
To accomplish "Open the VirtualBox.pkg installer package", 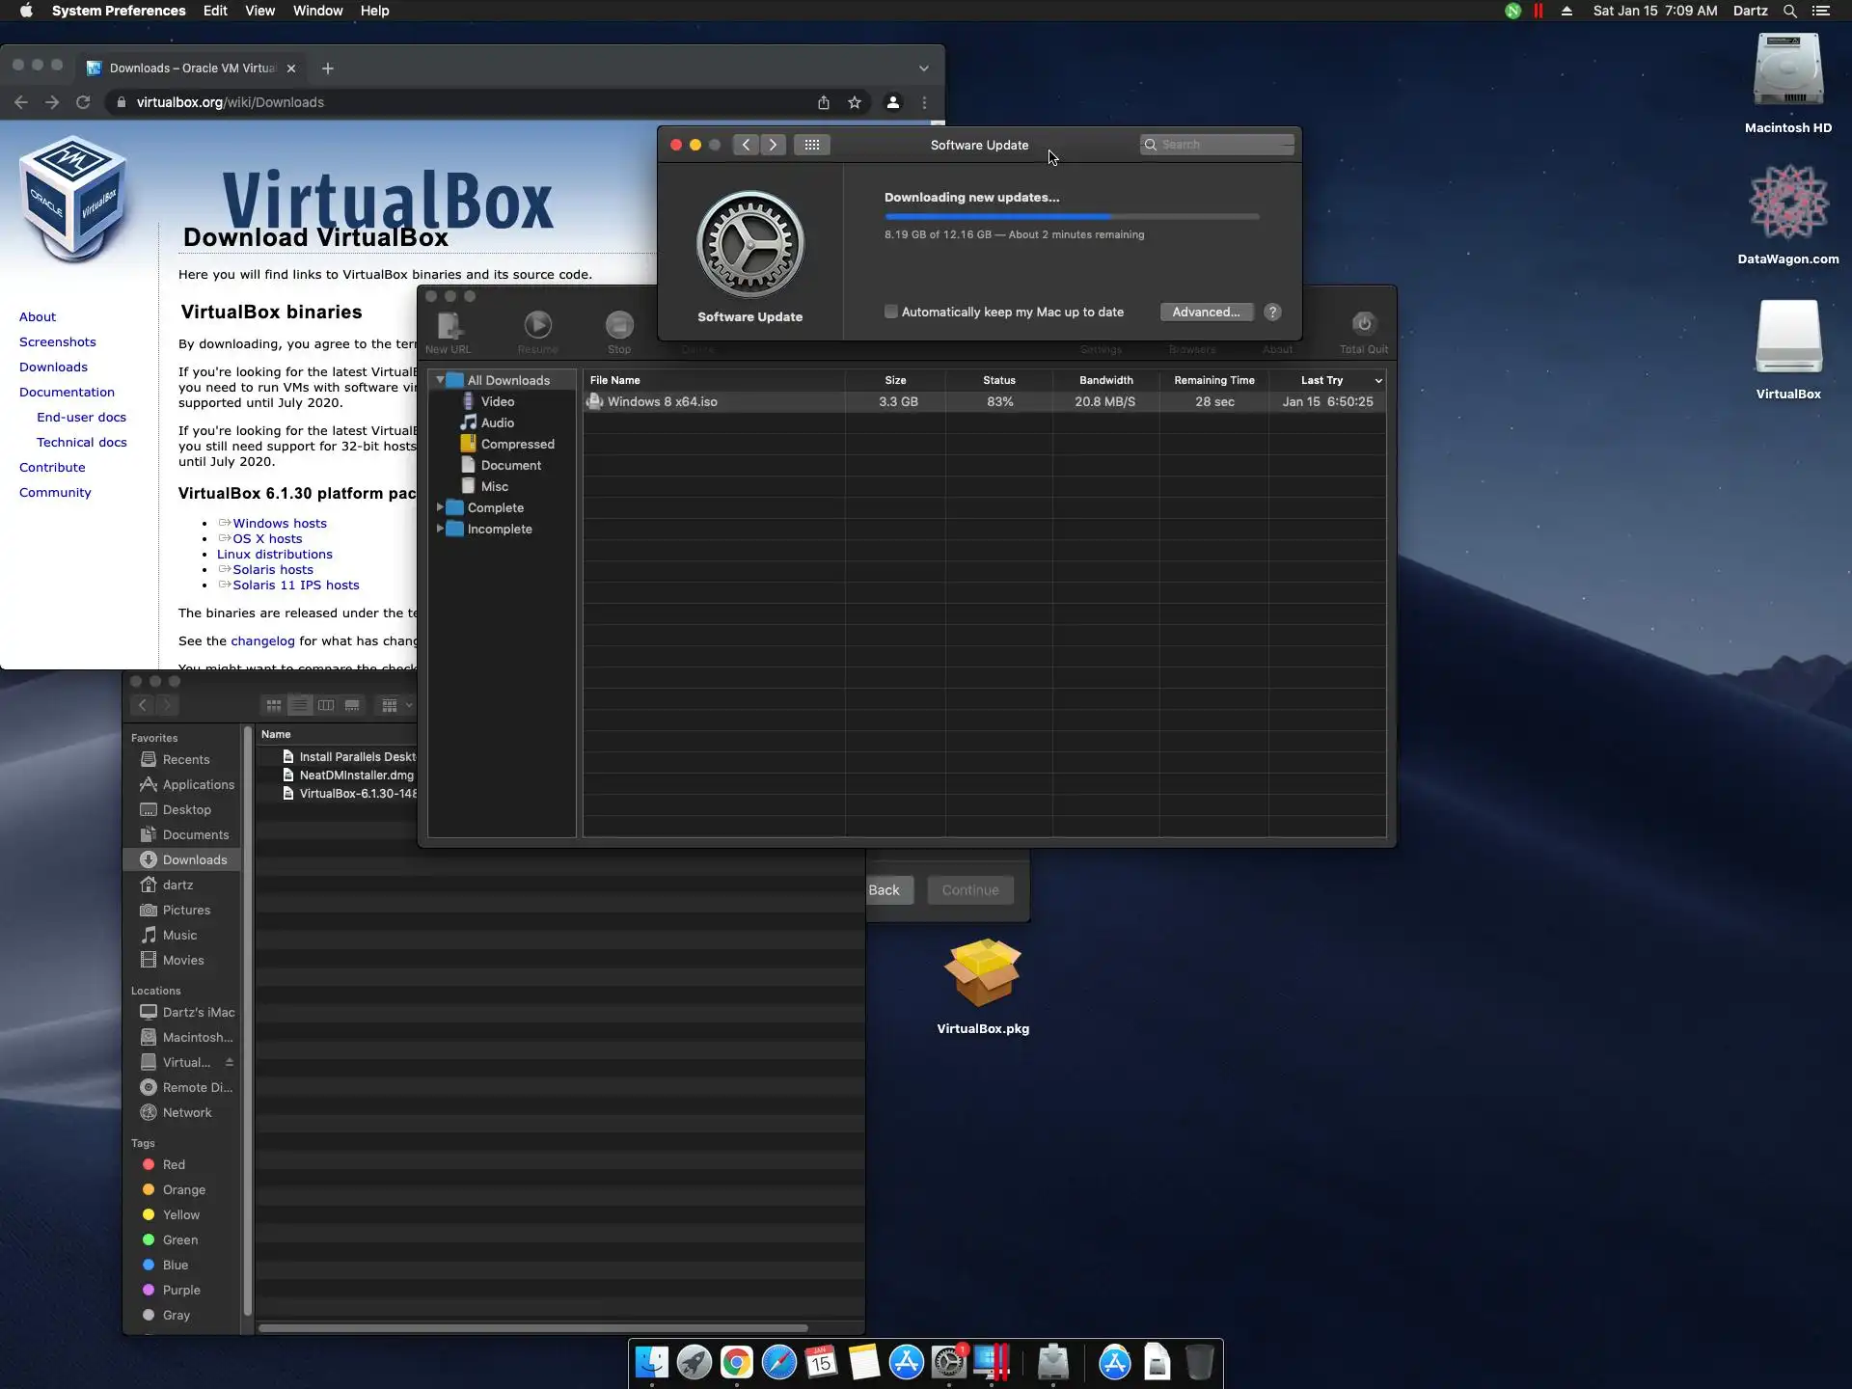I will 982,974.
